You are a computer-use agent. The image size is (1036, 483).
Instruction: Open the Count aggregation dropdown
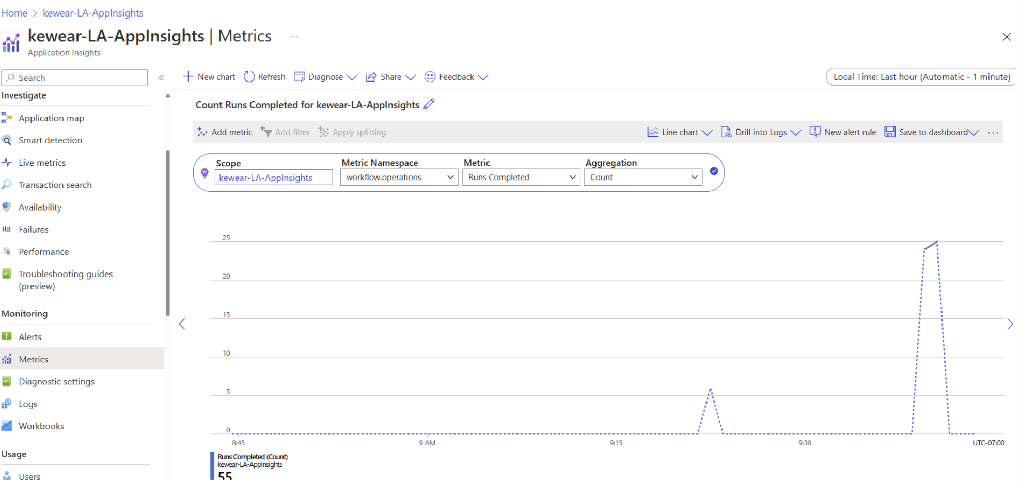(642, 178)
